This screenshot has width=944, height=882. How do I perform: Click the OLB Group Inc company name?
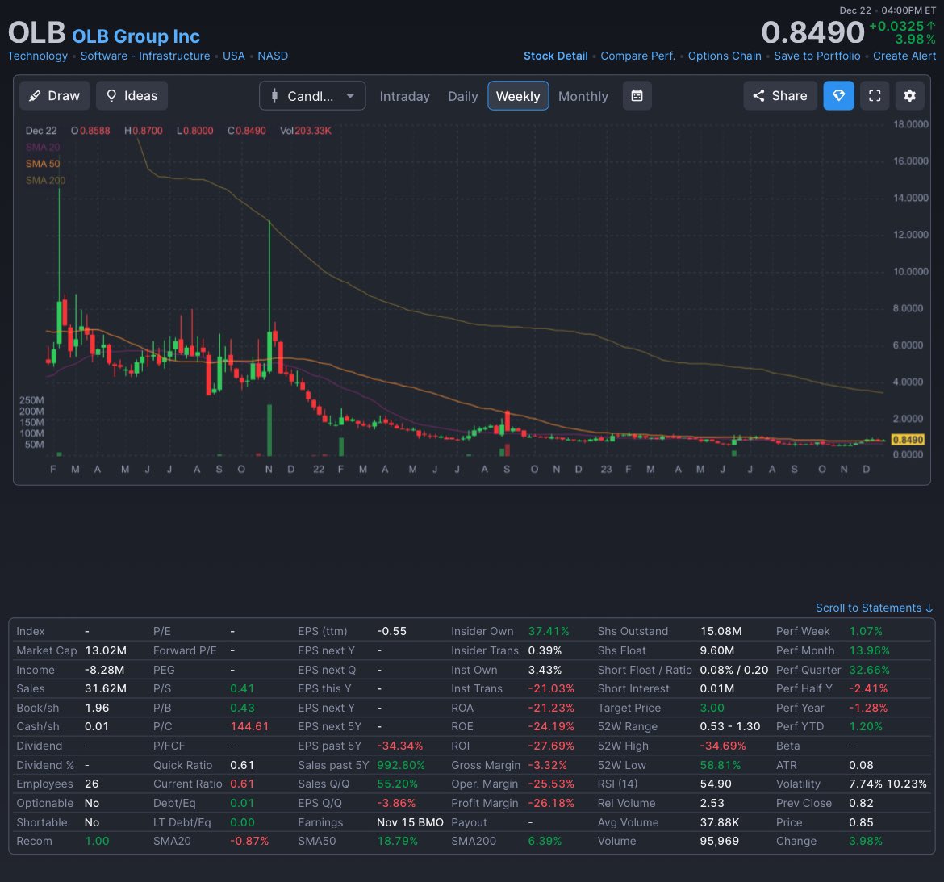click(136, 36)
